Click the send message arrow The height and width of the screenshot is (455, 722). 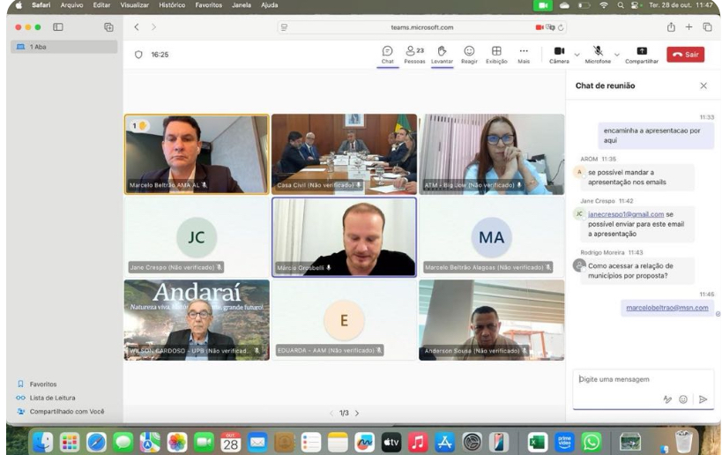(x=703, y=399)
